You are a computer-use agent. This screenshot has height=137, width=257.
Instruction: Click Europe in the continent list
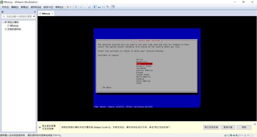pos(140,72)
